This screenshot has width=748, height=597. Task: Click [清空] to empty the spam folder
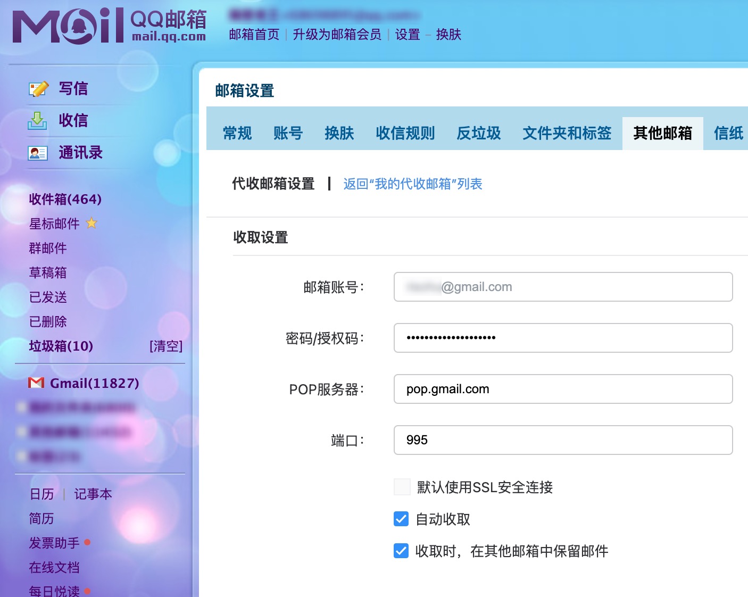(166, 346)
